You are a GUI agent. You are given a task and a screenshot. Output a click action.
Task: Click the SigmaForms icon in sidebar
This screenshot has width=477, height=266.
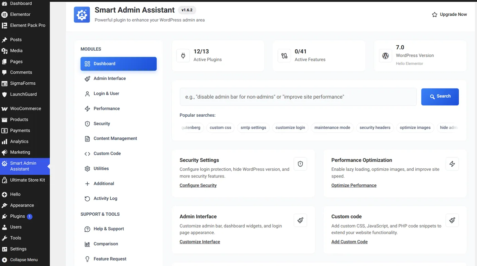pos(4,84)
